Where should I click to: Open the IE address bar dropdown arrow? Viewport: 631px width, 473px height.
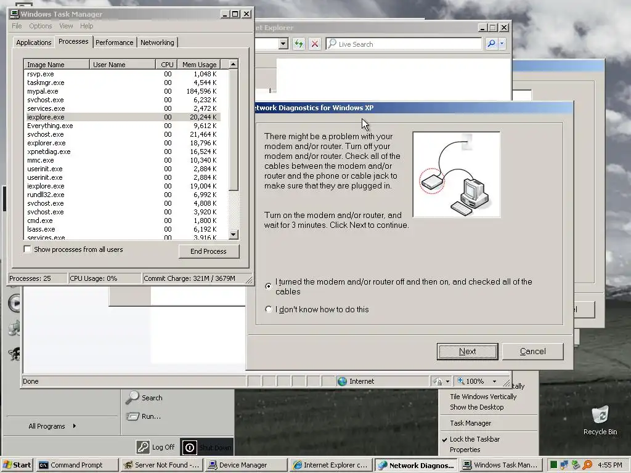coord(283,44)
